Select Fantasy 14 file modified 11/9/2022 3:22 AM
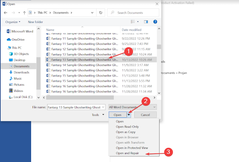The image size is (239, 162). 101,70
